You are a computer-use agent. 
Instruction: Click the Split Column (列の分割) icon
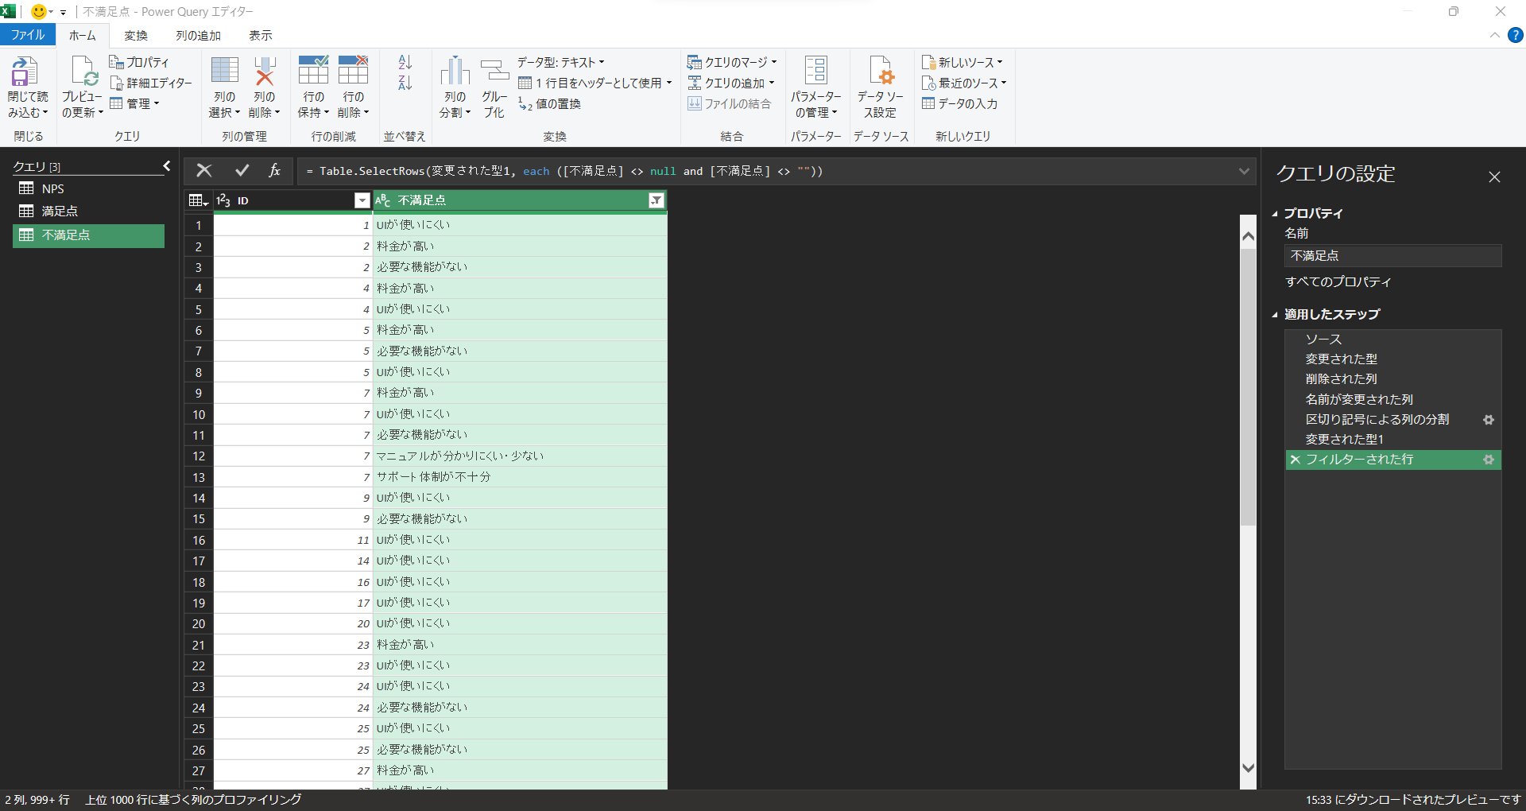click(455, 70)
